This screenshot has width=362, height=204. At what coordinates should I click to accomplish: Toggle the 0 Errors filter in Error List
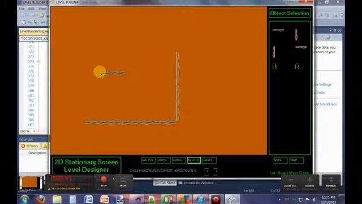[29, 146]
